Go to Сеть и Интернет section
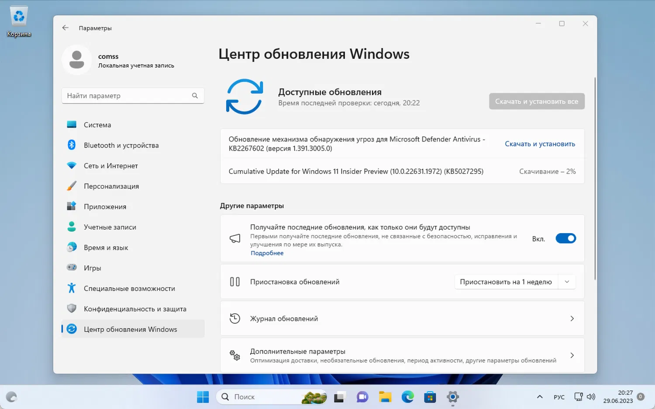Viewport: 655px width, 409px height. (x=133, y=166)
